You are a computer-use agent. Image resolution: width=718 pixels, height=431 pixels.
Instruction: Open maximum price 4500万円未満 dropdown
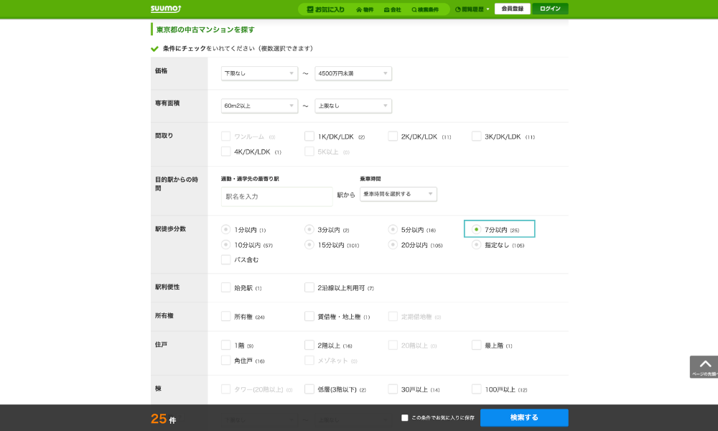353,73
